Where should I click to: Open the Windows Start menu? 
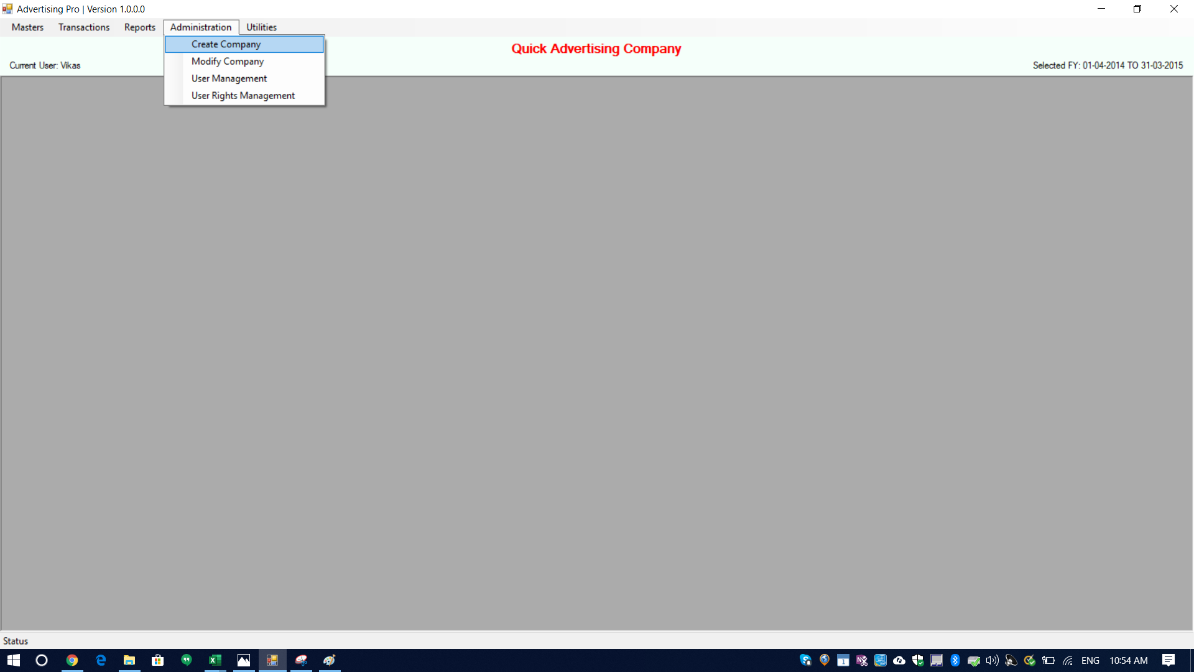click(14, 660)
